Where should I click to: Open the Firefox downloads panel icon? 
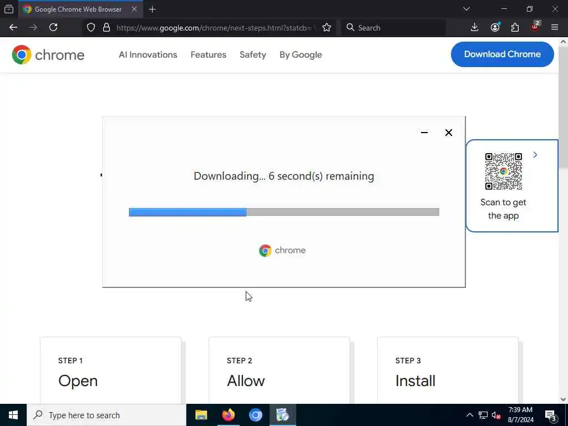pos(475,28)
